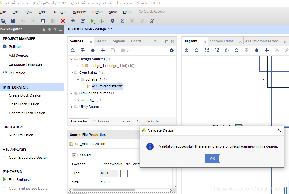Select ex1_microblaze.xdc in Sources tree
Viewport: 289px width, 194px height.
coord(107,86)
